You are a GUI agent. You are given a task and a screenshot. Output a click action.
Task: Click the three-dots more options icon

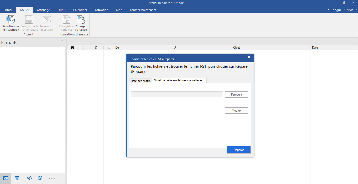pos(52,178)
